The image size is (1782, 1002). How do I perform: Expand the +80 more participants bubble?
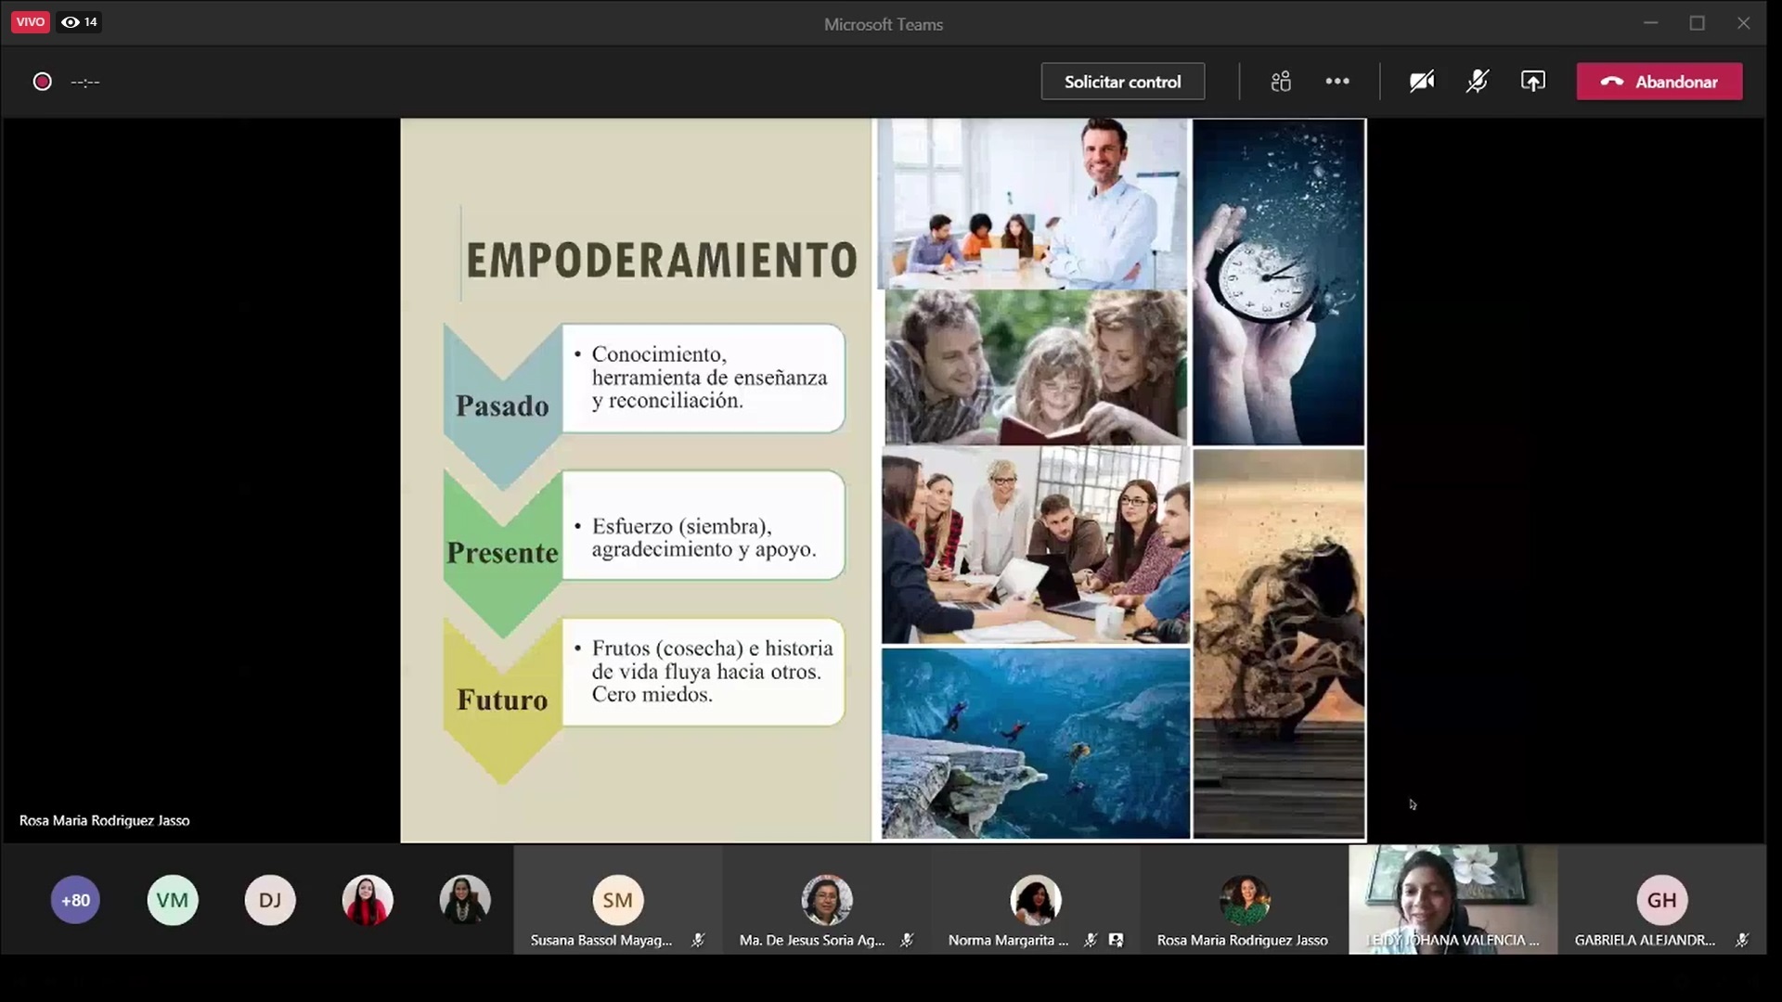click(x=75, y=900)
